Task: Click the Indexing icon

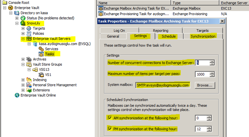Action: [29, 80]
